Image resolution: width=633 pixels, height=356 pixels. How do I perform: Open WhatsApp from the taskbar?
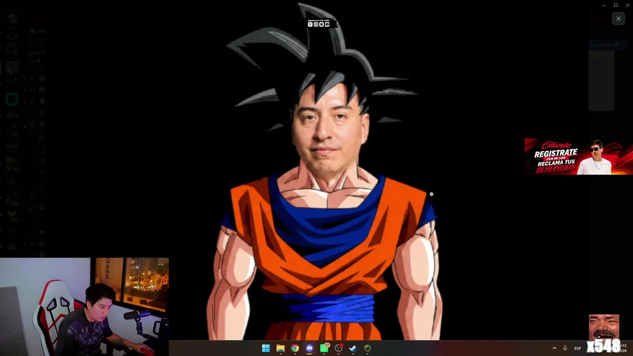point(324,348)
